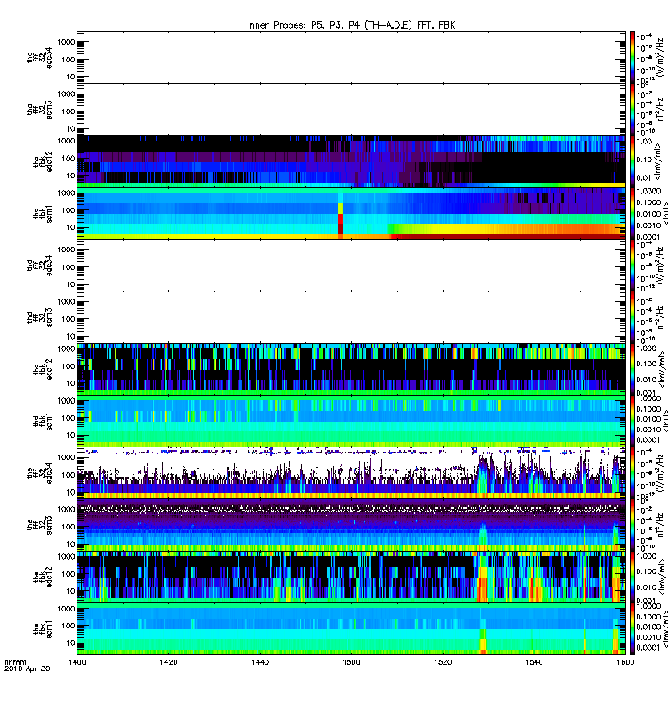Click the red vertical spike in tha fbk scm1 spectrogram
The width and height of the screenshot is (668, 713).
pos(340,219)
